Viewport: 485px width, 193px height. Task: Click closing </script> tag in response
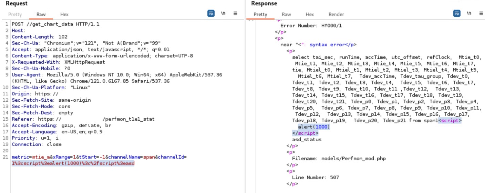pyautogui.click(x=305, y=133)
